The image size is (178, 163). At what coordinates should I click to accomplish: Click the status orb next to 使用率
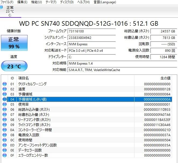coord(5,104)
